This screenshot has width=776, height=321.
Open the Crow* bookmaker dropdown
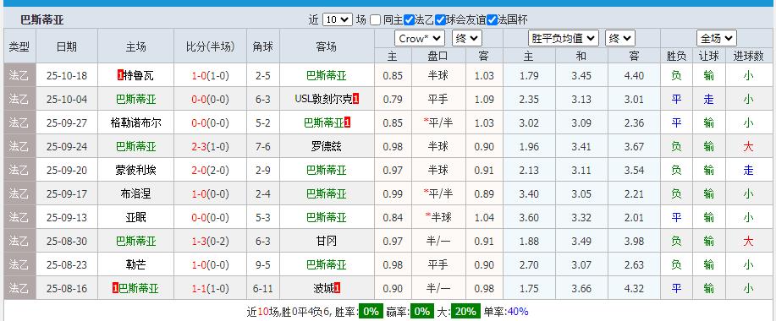click(x=420, y=39)
